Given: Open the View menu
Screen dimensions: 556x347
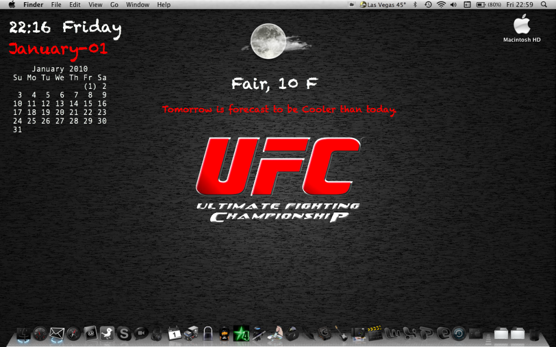Looking at the screenshot, I should (96, 4).
